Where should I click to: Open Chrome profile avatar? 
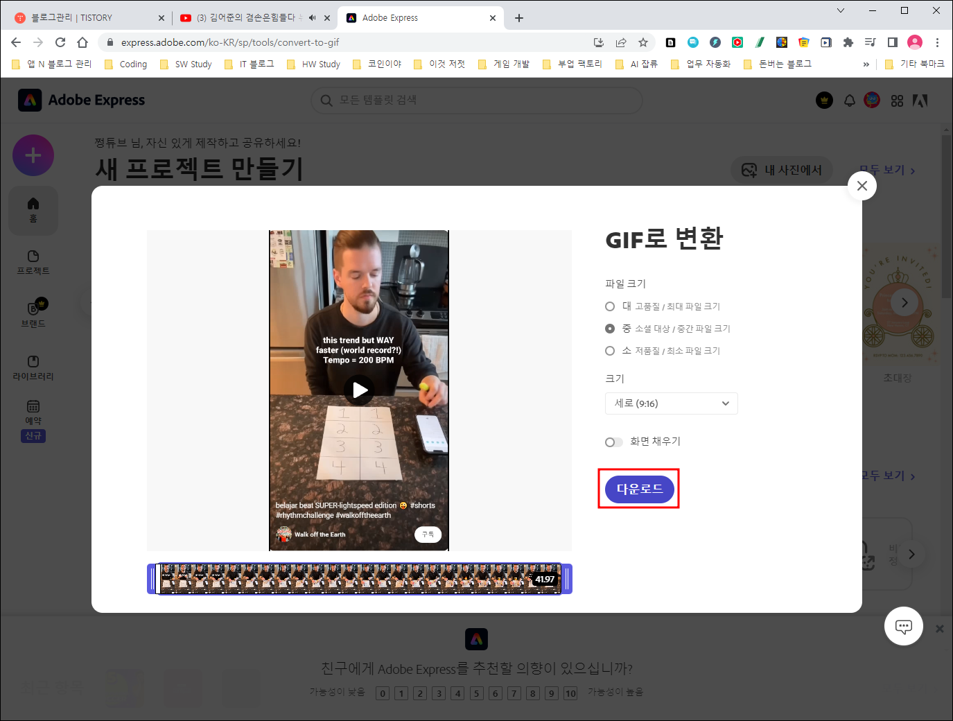pyautogui.click(x=915, y=42)
